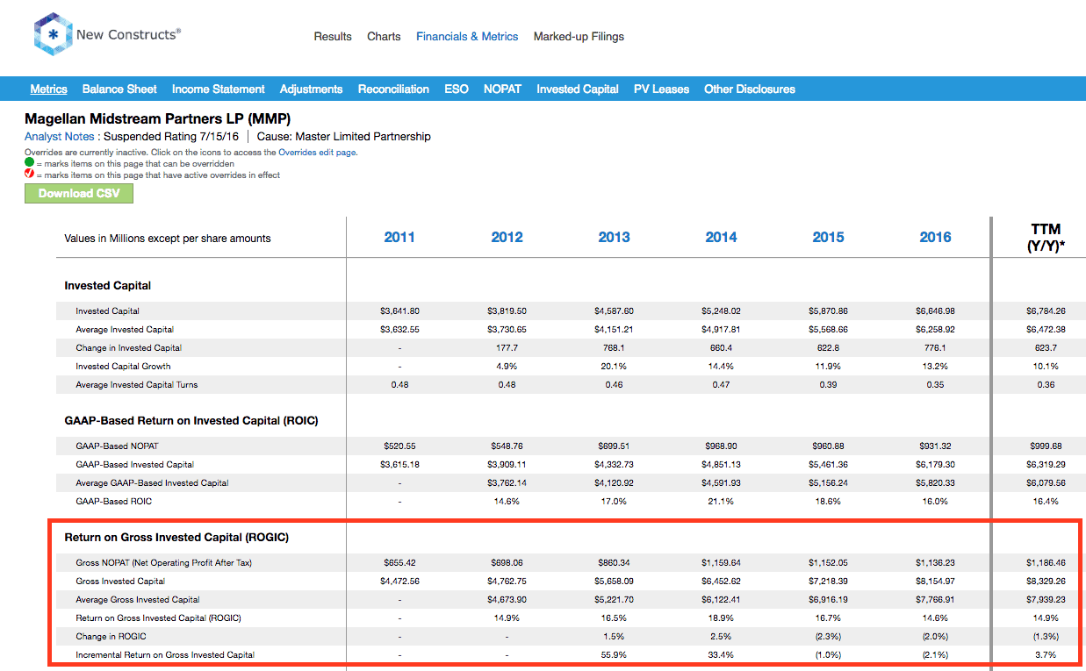Click the $8,329.26 Gross Invested Capital value
This screenshot has width=1086, height=671.
click(1046, 581)
